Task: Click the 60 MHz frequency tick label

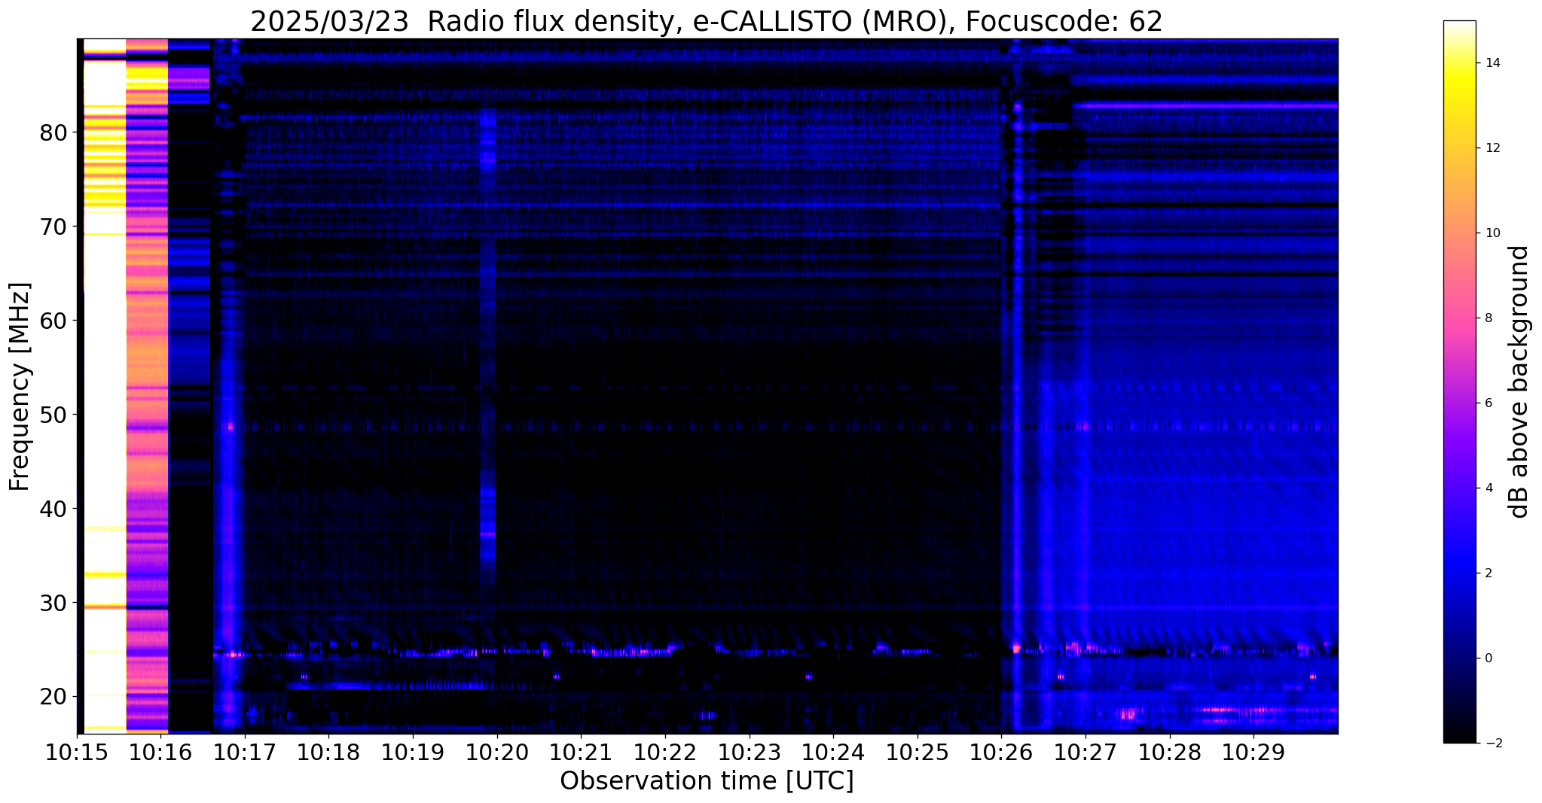Action: coord(53,321)
